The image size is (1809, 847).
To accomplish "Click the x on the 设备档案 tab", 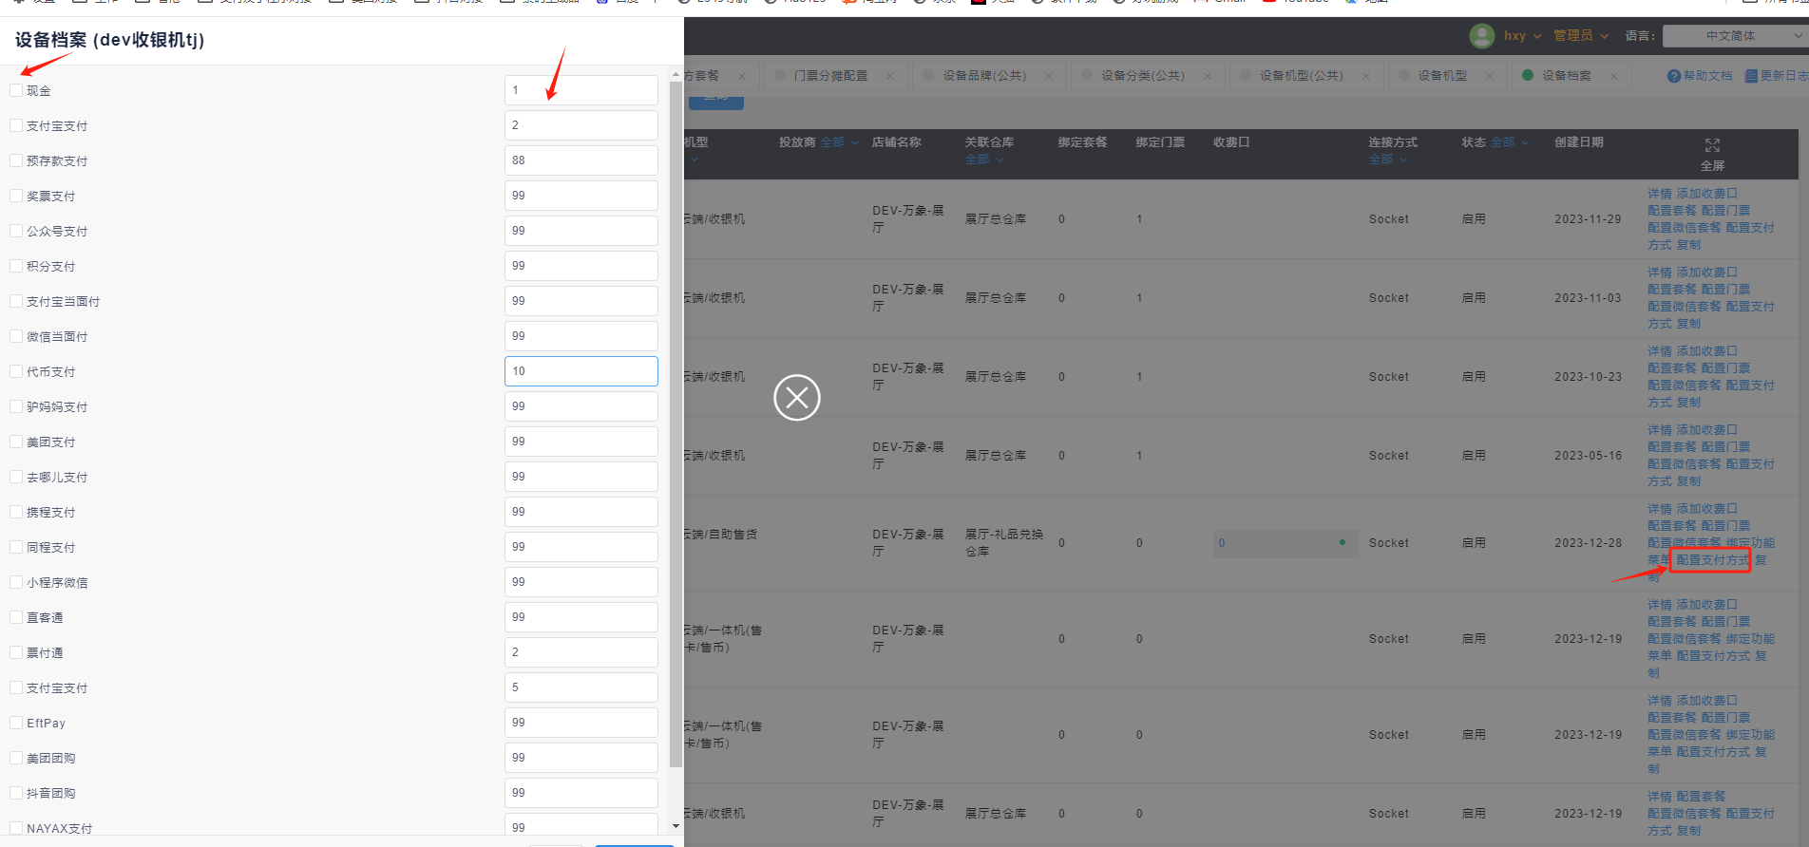I will pyautogui.click(x=1614, y=76).
